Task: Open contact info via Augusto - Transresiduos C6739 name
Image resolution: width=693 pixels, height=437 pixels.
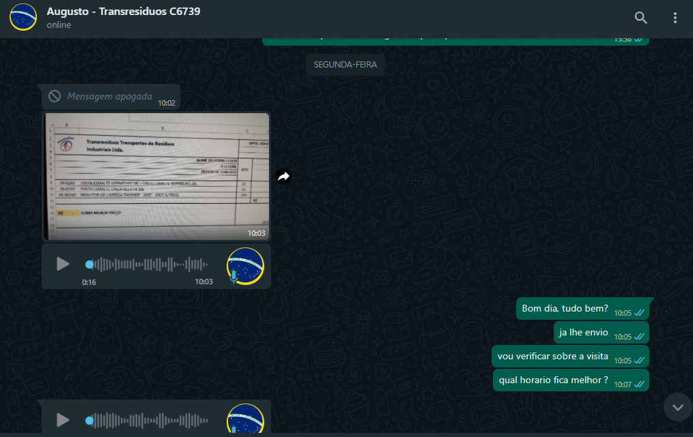Action: click(x=123, y=12)
